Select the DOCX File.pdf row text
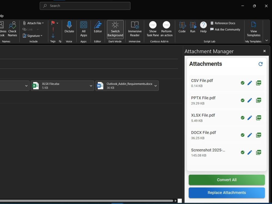Image resolution: width=272 pixels, height=204 pixels. 203,133
